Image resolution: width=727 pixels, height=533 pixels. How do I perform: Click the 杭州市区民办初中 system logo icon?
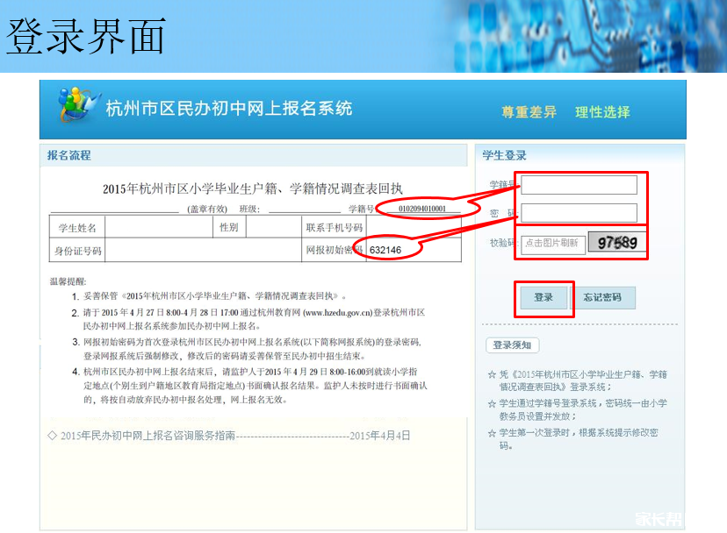pos(74,106)
